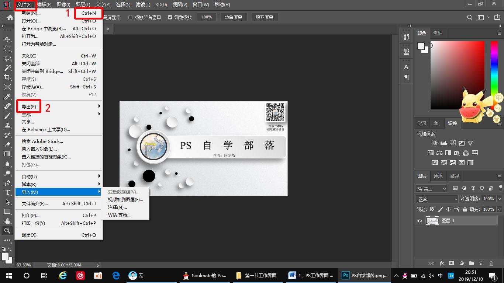Enable the 缩放所有窗口 checkbox

point(130,17)
